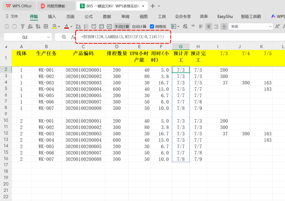The width and height of the screenshot is (285, 201).
Task: Select column G header
Action: pos(181,46)
